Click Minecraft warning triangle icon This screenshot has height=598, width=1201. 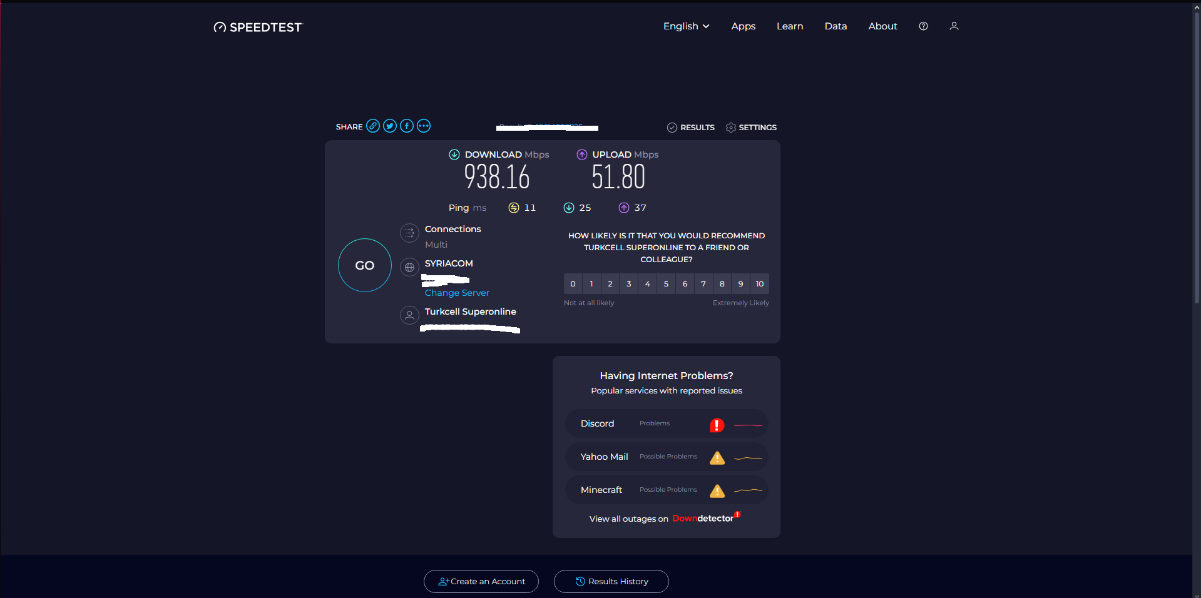(717, 491)
